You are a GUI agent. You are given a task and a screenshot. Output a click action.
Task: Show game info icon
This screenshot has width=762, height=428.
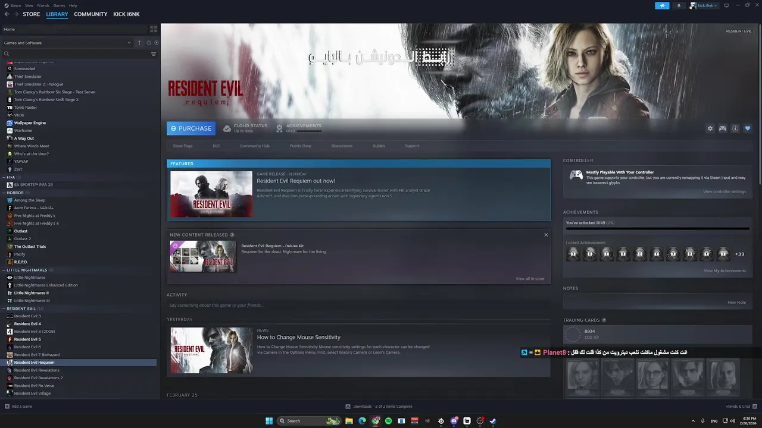pyautogui.click(x=735, y=128)
